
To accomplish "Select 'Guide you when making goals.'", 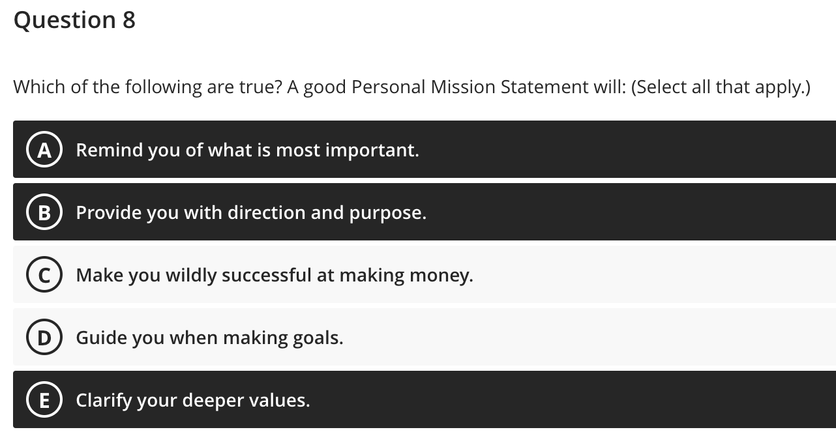I will click(210, 337).
